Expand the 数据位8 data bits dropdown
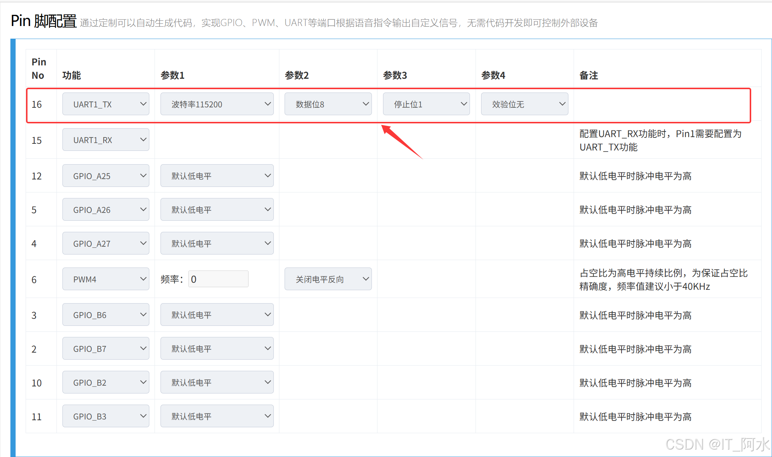Image resolution: width=772 pixels, height=457 pixels. pyautogui.click(x=328, y=104)
